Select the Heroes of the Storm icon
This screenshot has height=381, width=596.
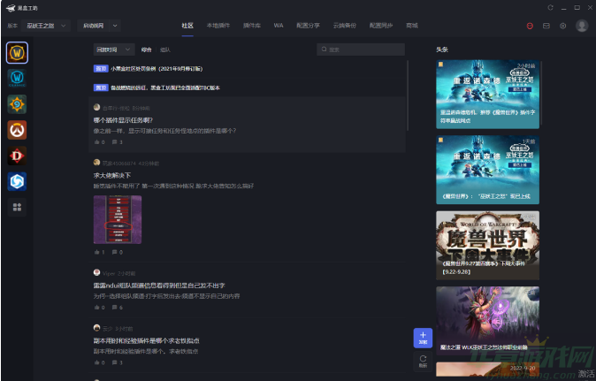point(17,181)
